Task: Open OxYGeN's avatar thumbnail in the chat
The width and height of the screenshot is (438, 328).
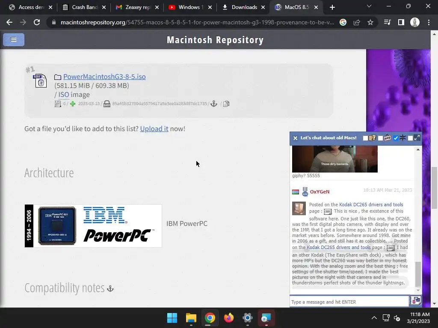Action: (299, 208)
